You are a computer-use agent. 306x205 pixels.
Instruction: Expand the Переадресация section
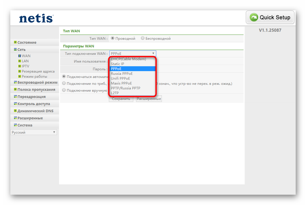[32, 97]
